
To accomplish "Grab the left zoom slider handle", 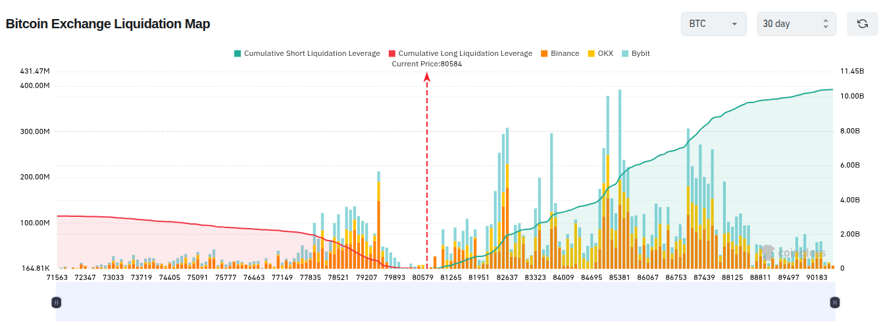I will (57, 302).
